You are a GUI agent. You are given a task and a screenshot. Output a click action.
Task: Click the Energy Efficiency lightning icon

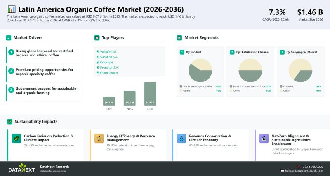tap(99, 139)
